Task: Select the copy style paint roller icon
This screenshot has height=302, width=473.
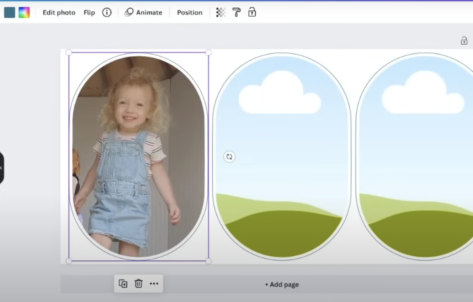Action: pyautogui.click(x=236, y=12)
